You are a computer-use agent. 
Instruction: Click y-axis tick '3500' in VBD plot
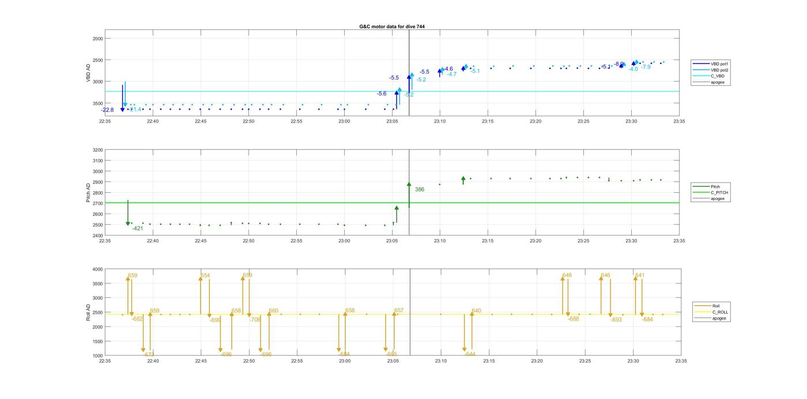click(97, 103)
